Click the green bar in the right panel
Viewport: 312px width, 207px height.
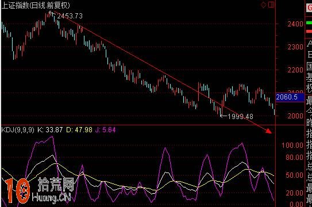(309, 22)
